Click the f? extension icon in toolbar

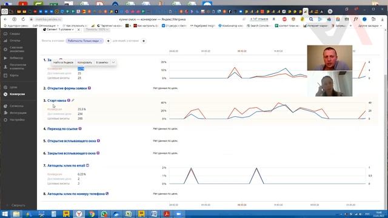pyautogui.click(x=355, y=19)
